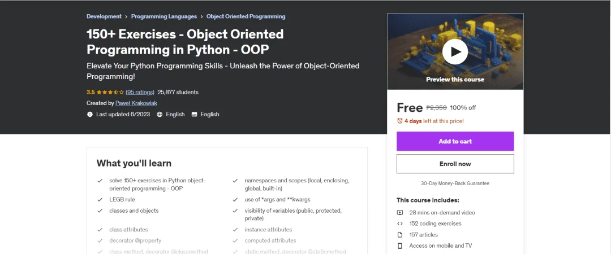Click checkmark beside visibility of variables
This screenshot has height=254, width=611.
coord(235,211)
